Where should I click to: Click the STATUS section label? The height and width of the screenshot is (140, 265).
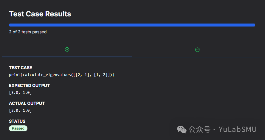point(17,121)
